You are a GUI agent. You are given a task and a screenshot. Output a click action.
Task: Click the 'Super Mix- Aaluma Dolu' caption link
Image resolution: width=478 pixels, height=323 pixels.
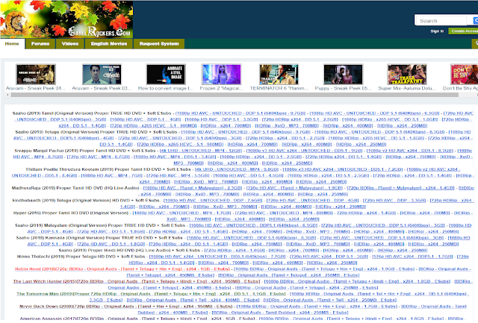[407, 88]
